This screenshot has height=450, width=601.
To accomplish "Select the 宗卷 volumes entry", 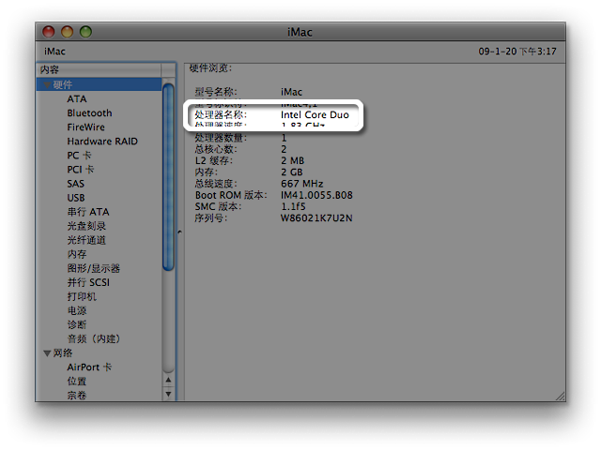I will (x=77, y=396).
